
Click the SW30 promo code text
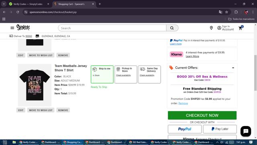207,80
